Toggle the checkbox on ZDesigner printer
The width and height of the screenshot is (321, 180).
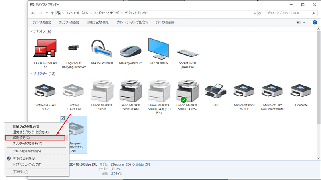(63, 118)
